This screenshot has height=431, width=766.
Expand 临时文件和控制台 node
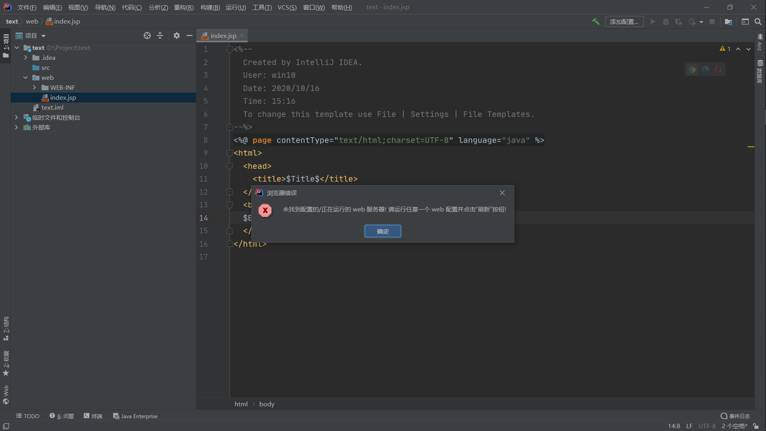[x=16, y=117]
